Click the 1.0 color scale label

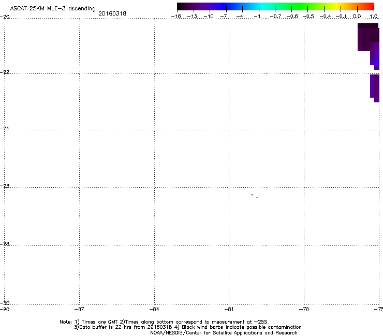coord(374,17)
